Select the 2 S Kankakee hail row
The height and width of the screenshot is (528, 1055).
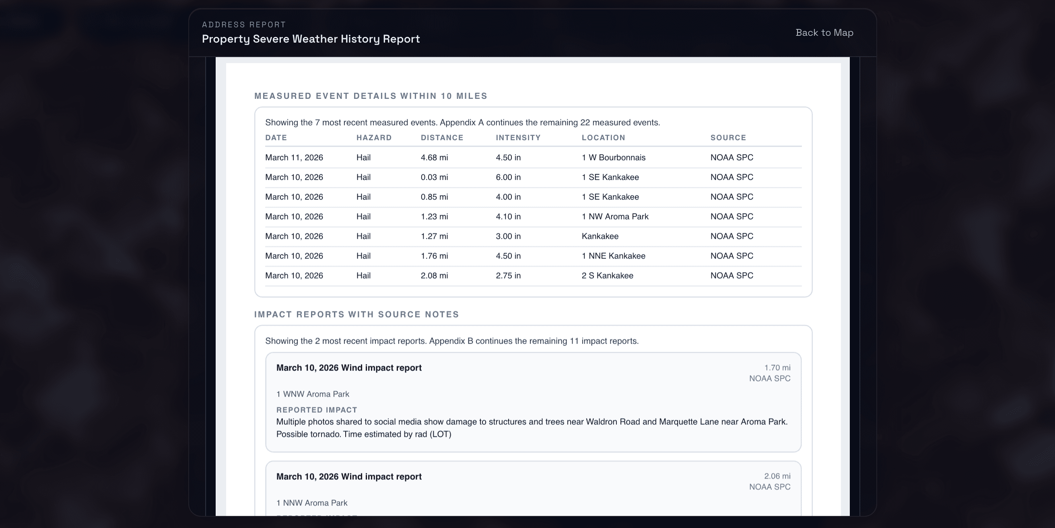pos(491,275)
